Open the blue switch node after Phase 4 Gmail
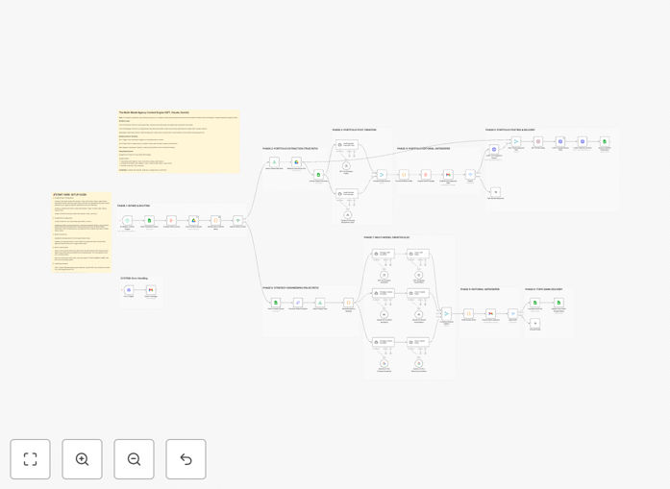Screen dimensions: 670x489 [x=470, y=174]
